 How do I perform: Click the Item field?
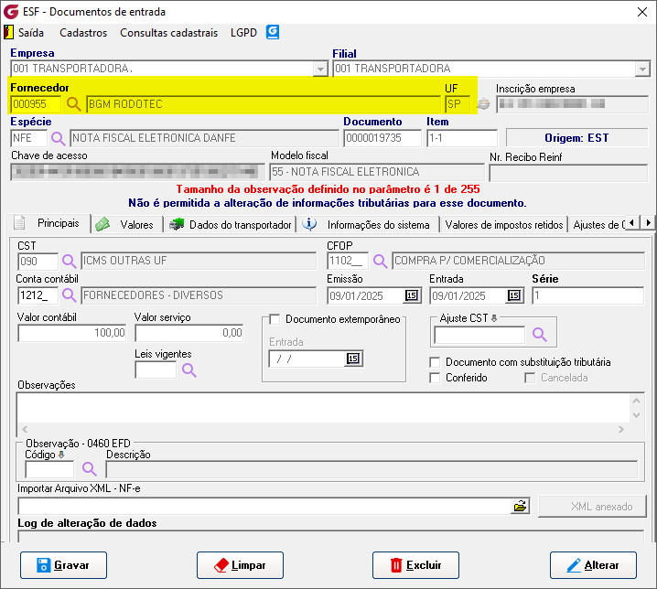coord(462,138)
